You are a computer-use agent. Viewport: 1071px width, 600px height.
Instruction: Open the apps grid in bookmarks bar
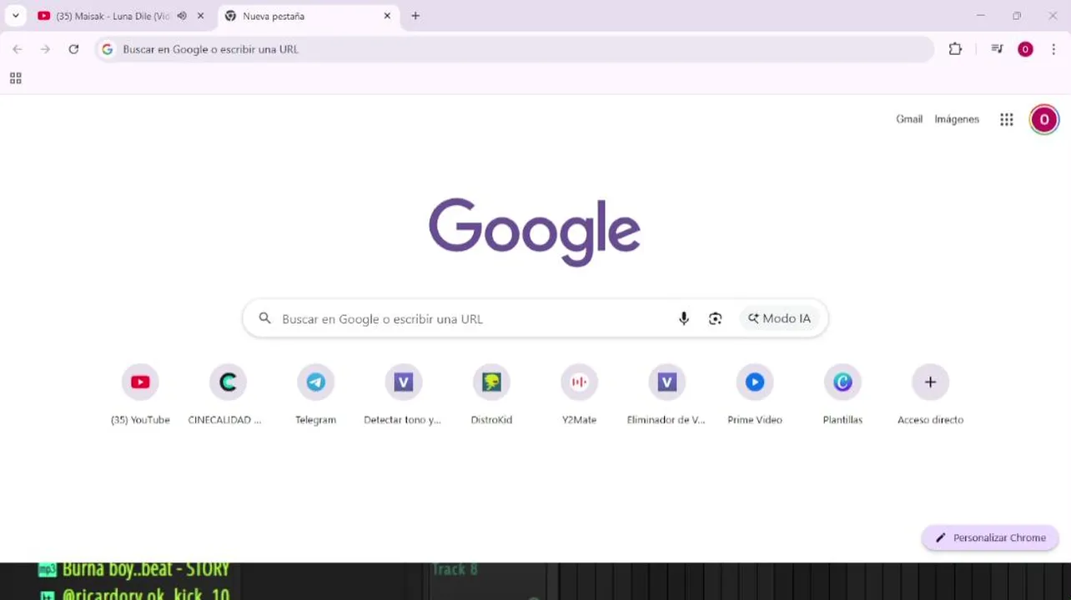(x=15, y=78)
